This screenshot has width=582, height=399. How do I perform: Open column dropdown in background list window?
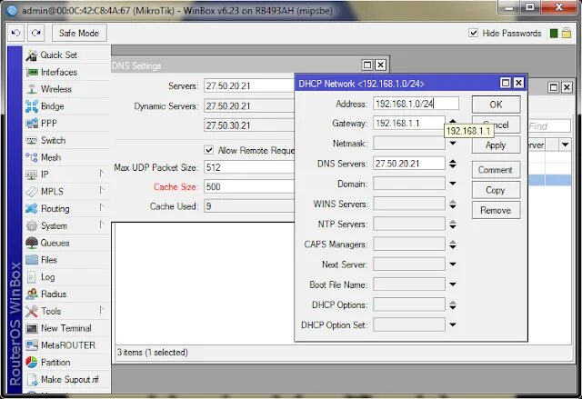[x=565, y=145]
